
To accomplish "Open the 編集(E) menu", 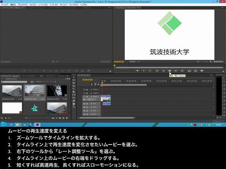I will [13, 4].
